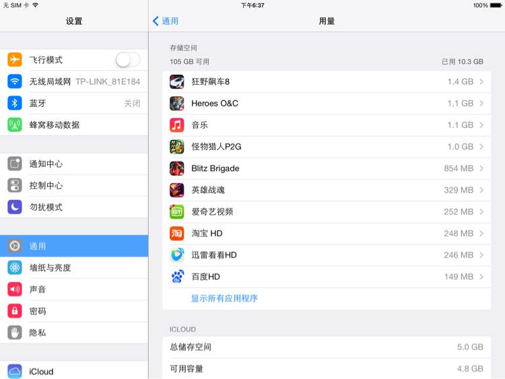
Task: Toggle the 飞行模式 airplane mode switch
Action: 128,59
